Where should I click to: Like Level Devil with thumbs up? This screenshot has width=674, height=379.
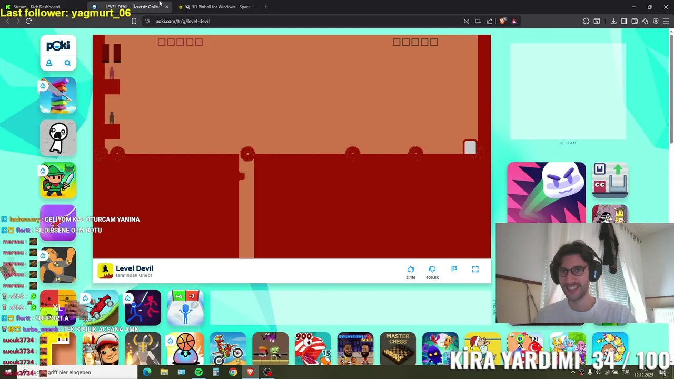tap(411, 269)
